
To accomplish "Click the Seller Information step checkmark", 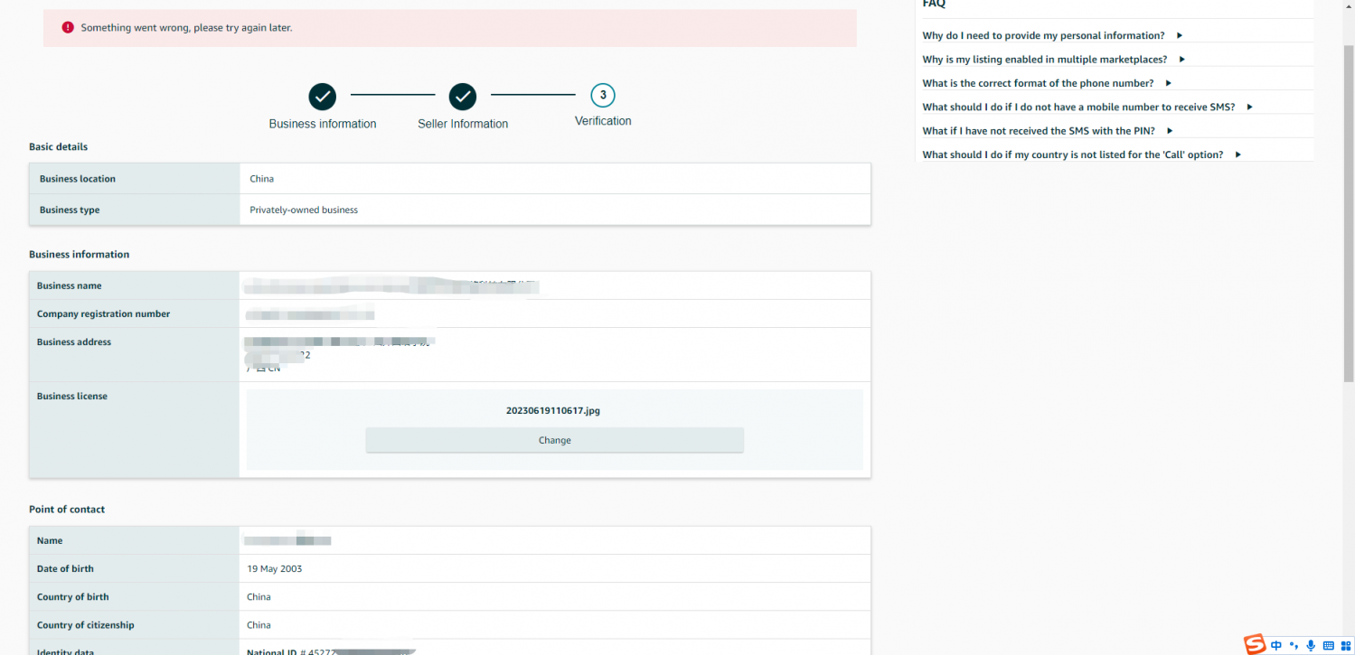I will (463, 96).
